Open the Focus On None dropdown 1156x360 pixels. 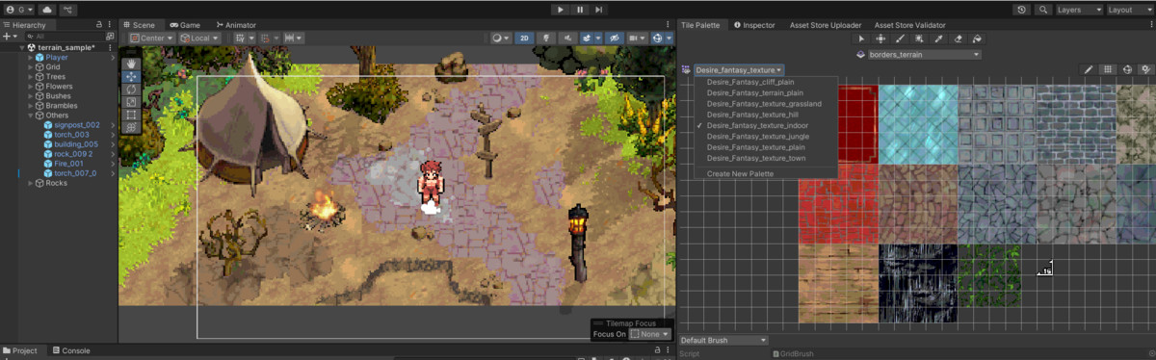coord(649,334)
